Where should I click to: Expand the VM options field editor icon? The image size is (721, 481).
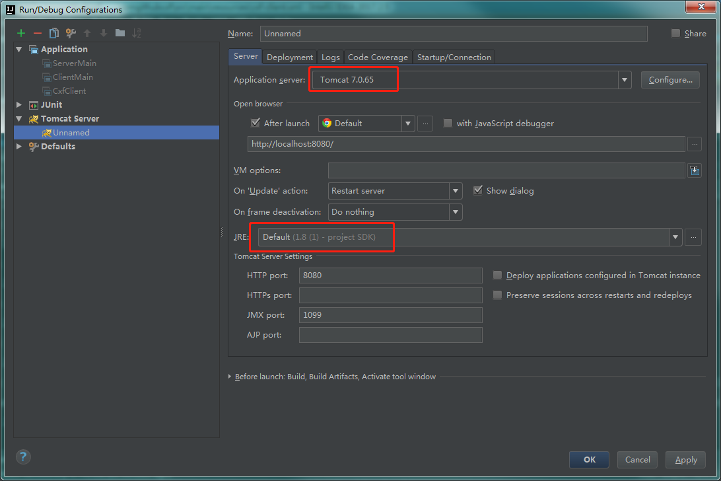pyautogui.click(x=695, y=170)
